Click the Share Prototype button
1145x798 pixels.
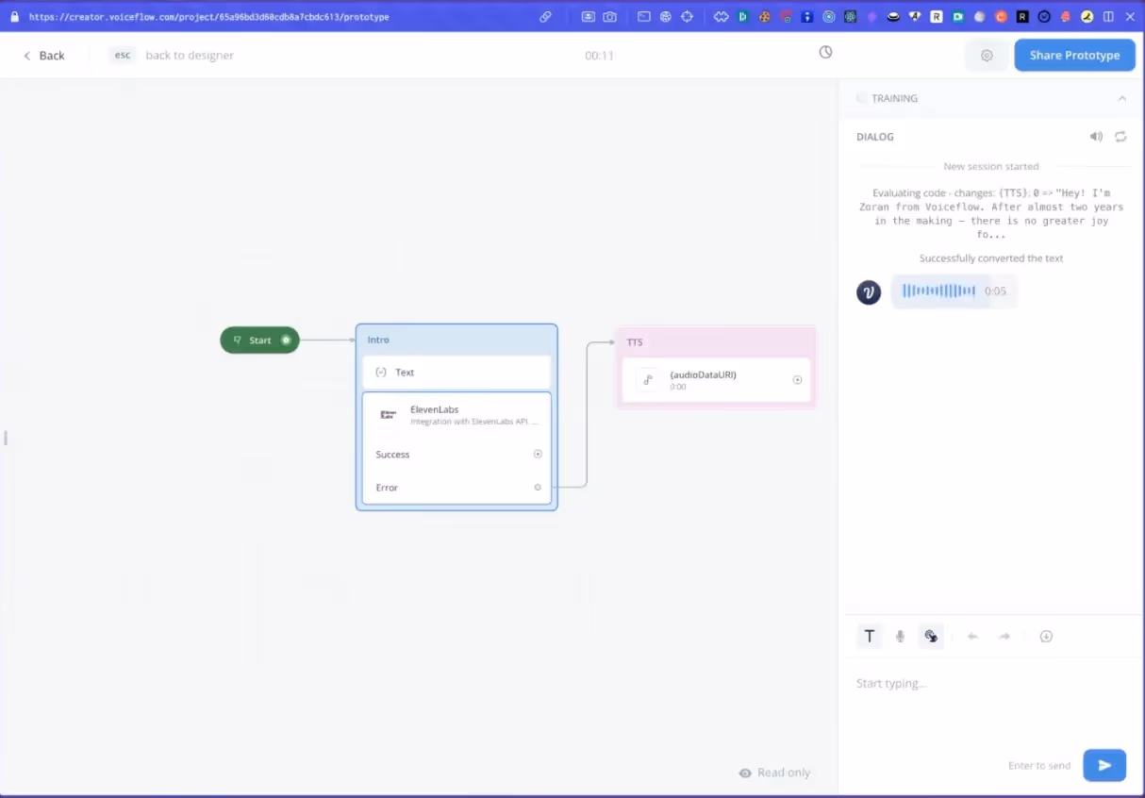(x=1074, y=56)
